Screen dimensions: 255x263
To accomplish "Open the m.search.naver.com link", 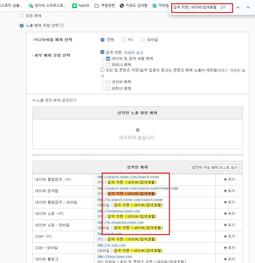I will [130, 200].
